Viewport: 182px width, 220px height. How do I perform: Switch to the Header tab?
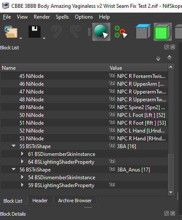point(40,201)
